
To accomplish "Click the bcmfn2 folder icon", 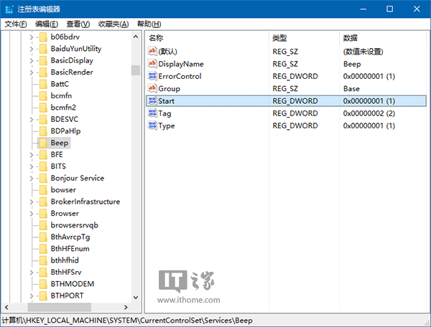I will 43,108.
